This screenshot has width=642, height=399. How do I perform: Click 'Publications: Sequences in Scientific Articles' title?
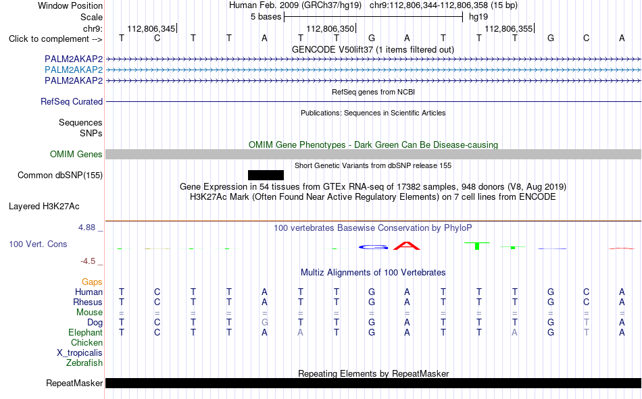point(373,113)
